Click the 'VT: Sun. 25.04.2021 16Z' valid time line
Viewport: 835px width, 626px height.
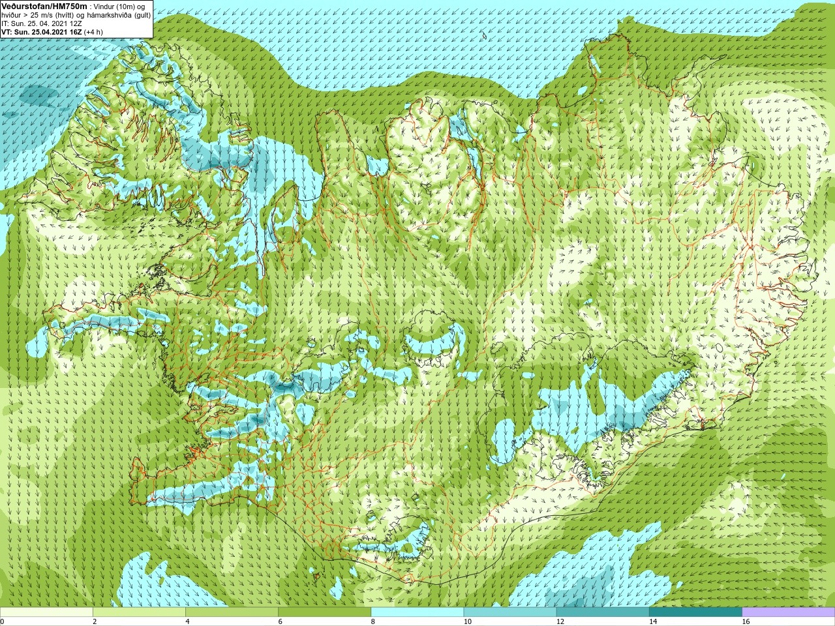pos(42,31)
